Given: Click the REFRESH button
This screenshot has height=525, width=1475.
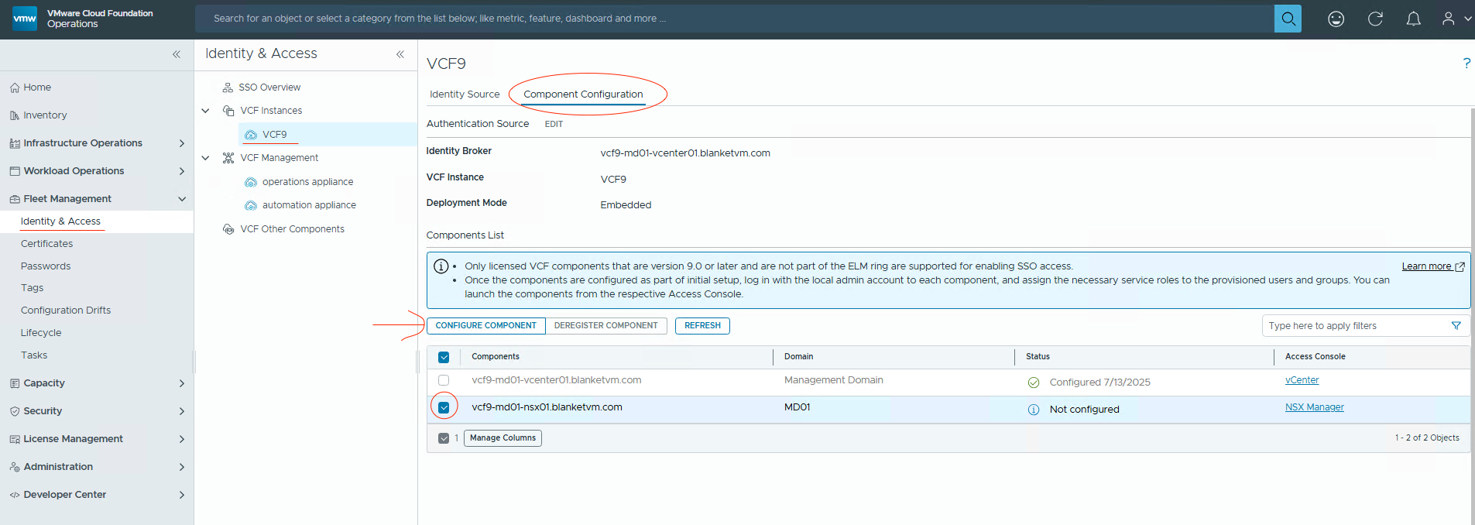Looking at the screenshot, I should (x=702, y=326).
